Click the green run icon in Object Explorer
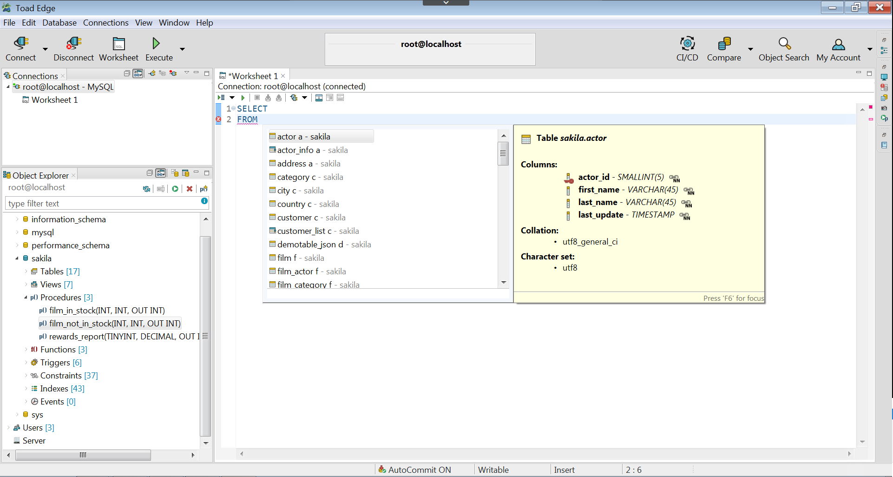Image resolution: width=893 pixels, height=477 pixels. coord(175,189)
